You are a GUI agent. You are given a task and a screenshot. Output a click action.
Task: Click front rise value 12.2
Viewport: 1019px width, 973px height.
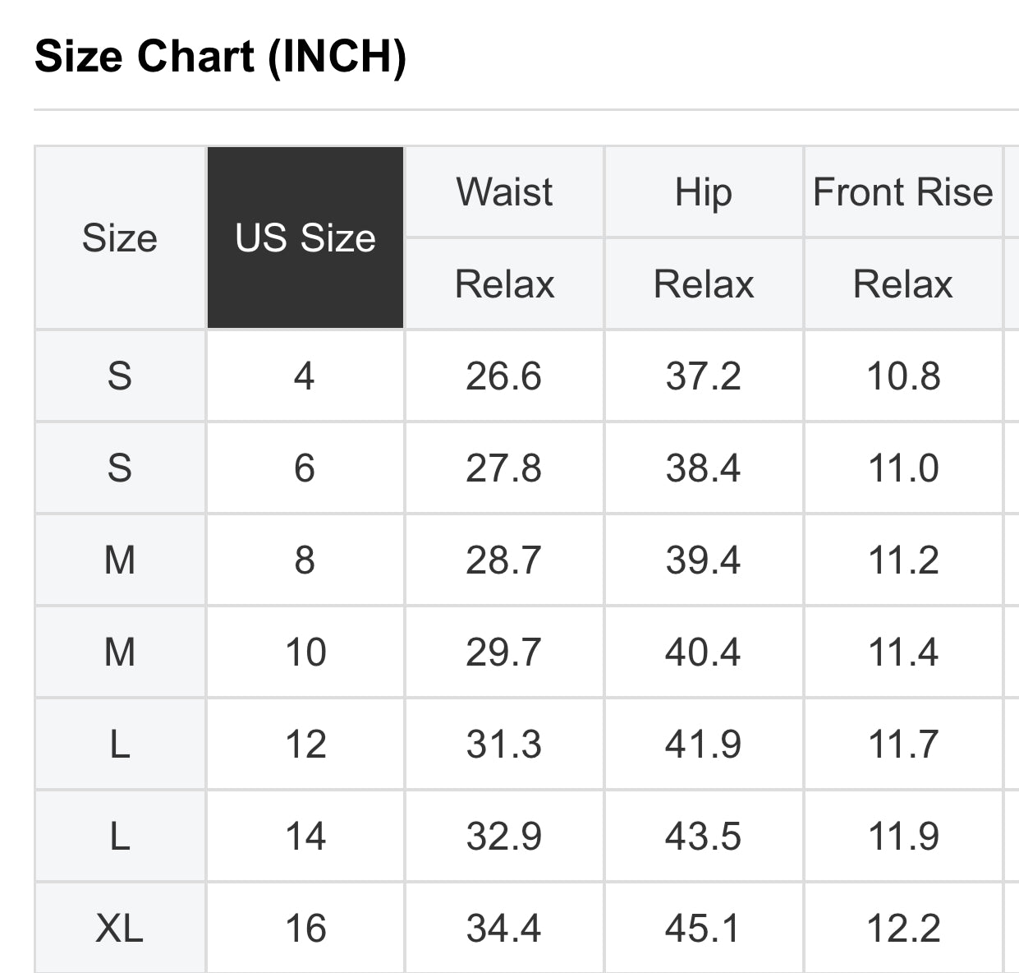902,929
